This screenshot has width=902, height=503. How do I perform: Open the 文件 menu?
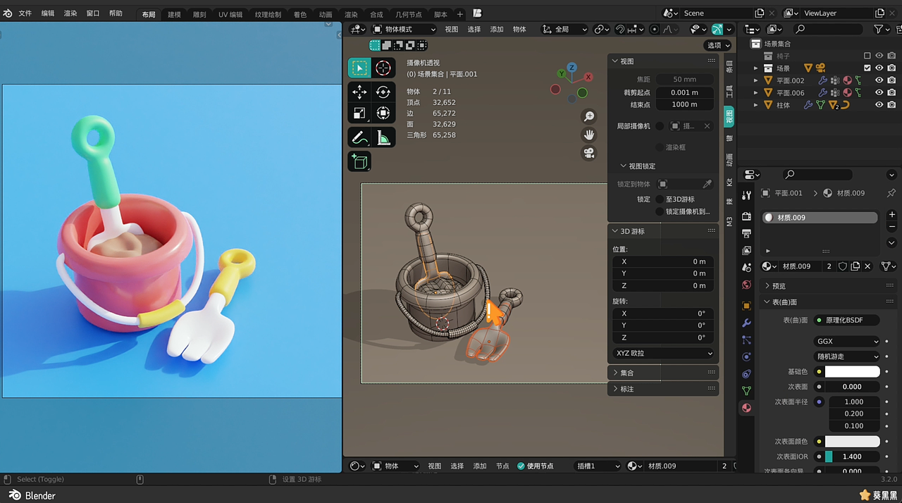click(x=25, y=13)
